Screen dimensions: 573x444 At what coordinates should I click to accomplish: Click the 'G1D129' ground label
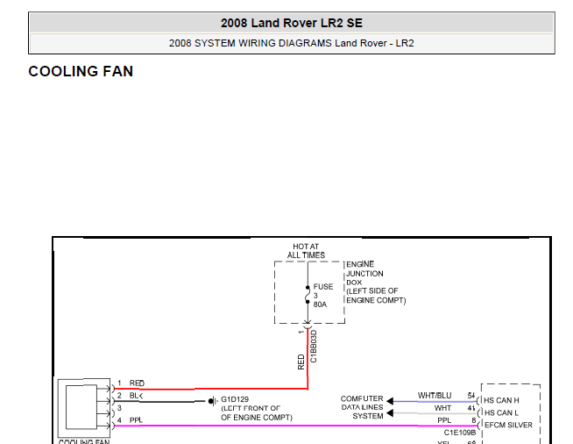pyautogui.click(x=235, y=399)
